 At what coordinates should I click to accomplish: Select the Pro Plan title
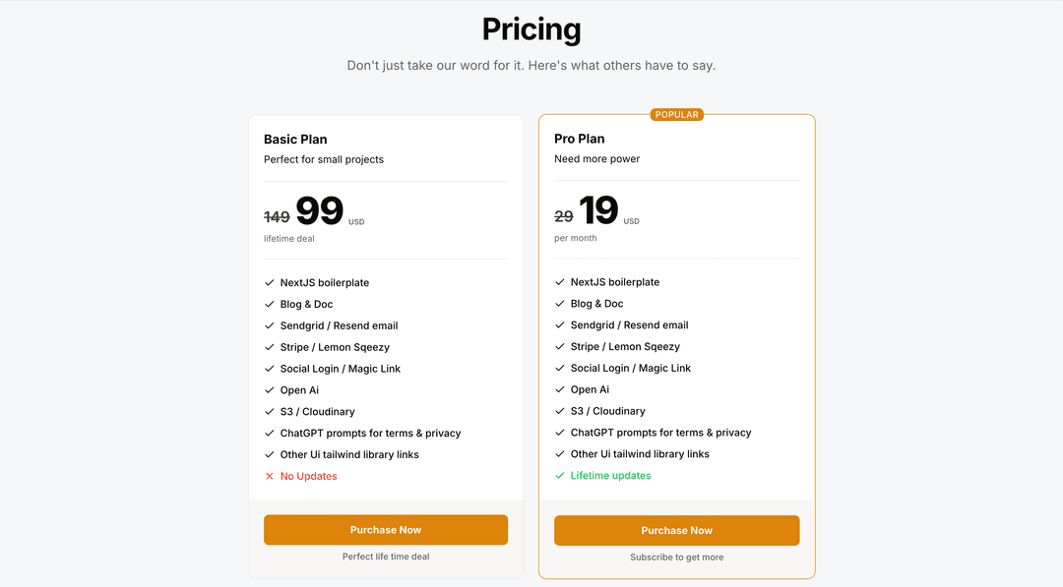[579, 138]
